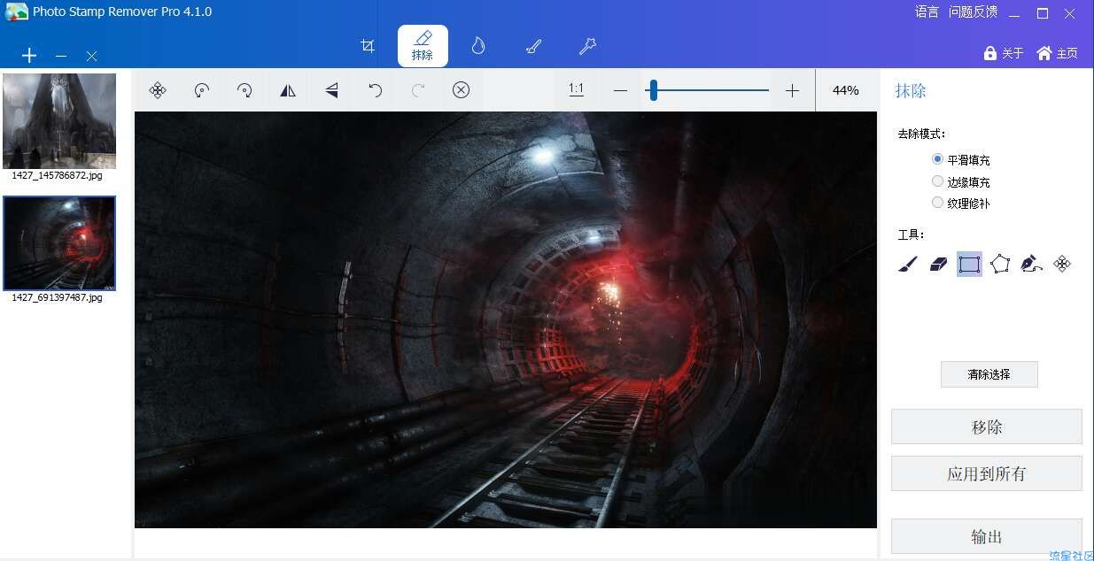
Task: Select 纹理修补 removal mode
Action: point(961,203)
